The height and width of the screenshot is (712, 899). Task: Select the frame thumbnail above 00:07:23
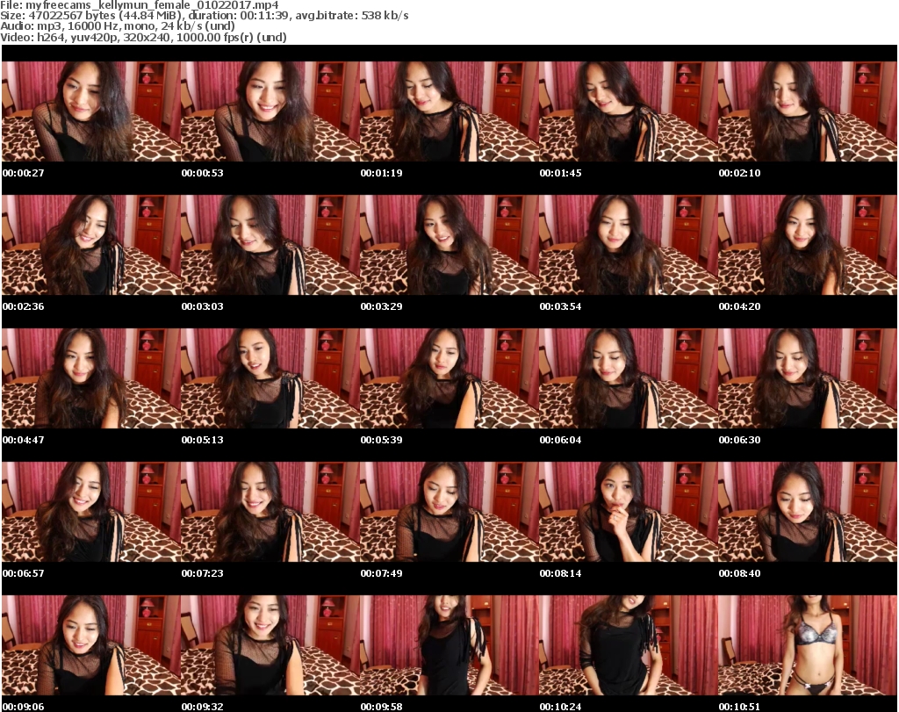(270, 512)
